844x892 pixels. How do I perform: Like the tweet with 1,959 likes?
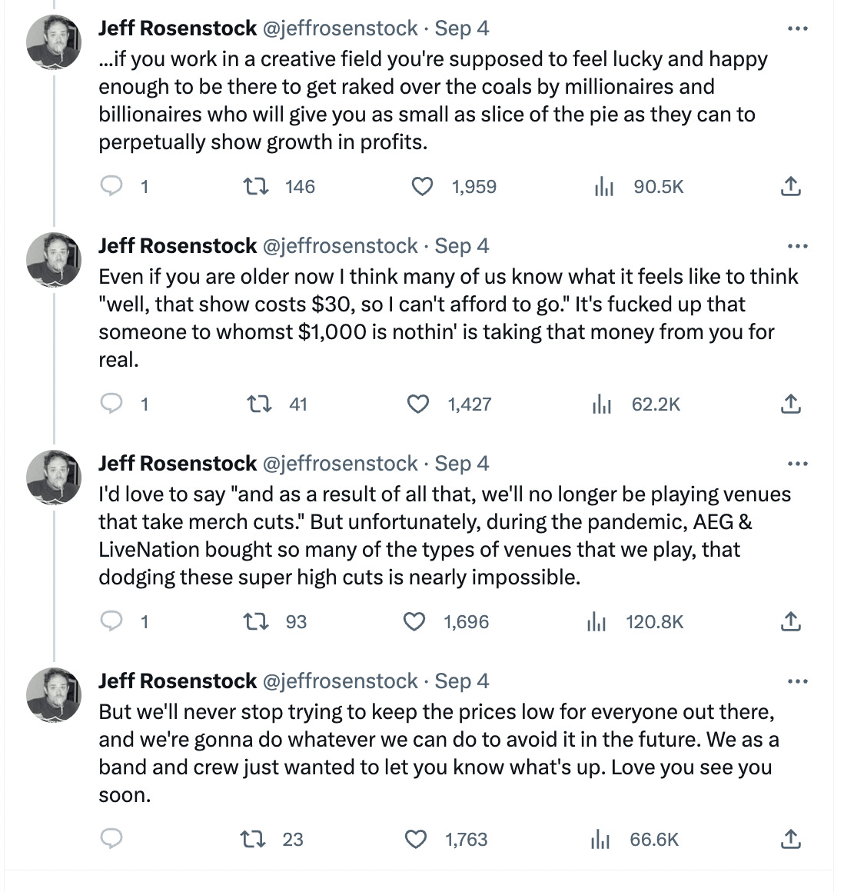click(422, 186)
